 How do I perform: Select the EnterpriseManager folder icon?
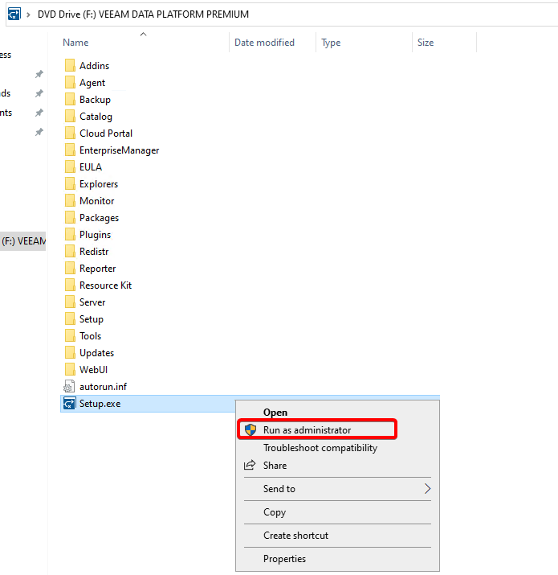tap(69, 150)
